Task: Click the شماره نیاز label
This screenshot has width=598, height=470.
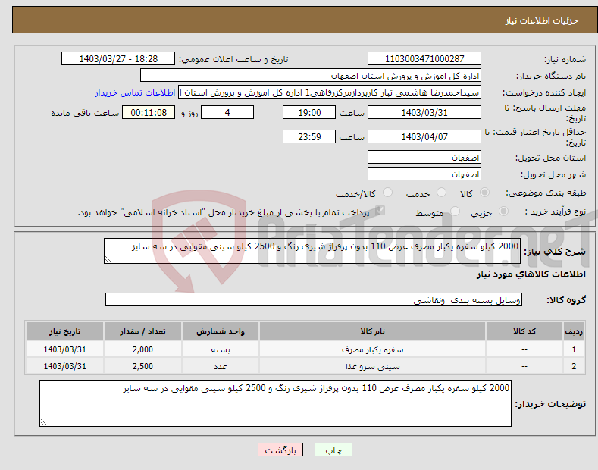Action: tap(565, 60)
